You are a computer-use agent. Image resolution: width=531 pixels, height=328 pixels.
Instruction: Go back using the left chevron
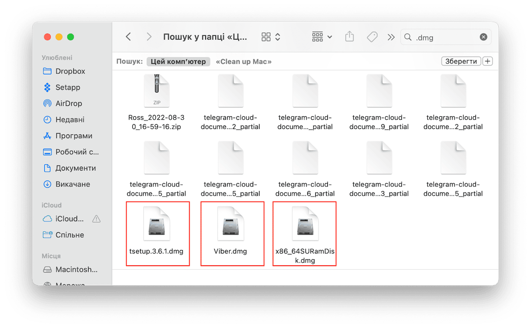point(128,37)
